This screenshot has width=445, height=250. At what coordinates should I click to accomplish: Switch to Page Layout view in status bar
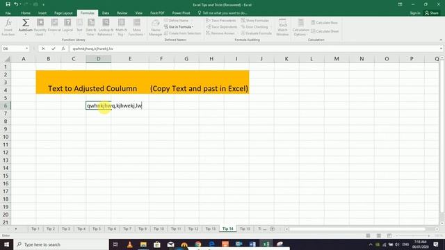tap(378, 236)
